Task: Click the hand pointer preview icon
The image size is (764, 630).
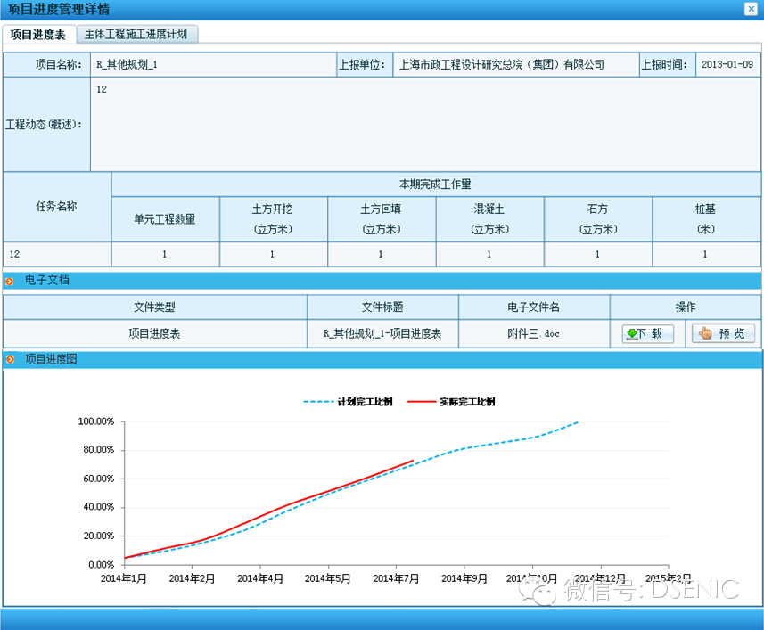Action: click(x=705, y=334)
